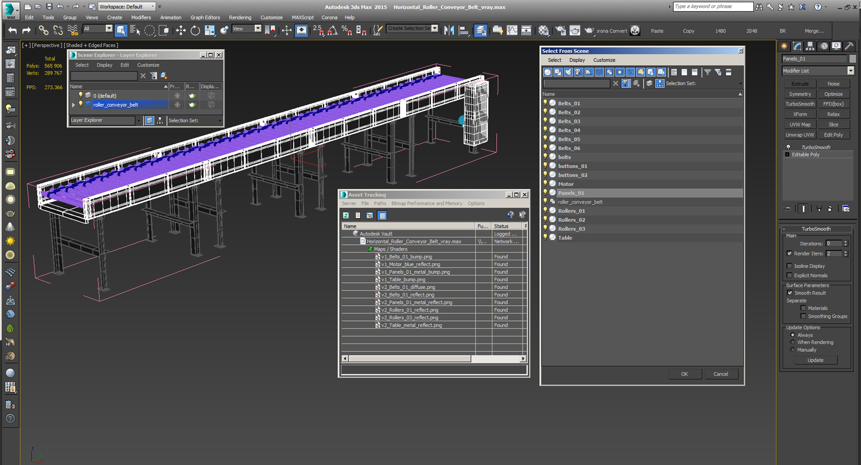
Task: Click the Undo arrow in main toolbar
Action: coord(12,30)
